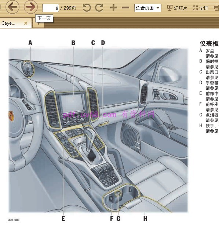This screenshot has width=219, height=227.
Task: Select the 手套箱 legend entry
Action: pyautogui.click(x=212, y=83)
